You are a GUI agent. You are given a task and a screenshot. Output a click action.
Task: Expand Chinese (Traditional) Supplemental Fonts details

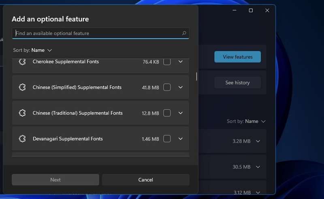click(x=181, y=113)
